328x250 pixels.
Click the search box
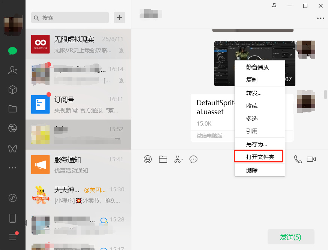click(70, 18)
